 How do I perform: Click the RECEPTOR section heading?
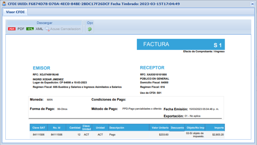point(152,68)
